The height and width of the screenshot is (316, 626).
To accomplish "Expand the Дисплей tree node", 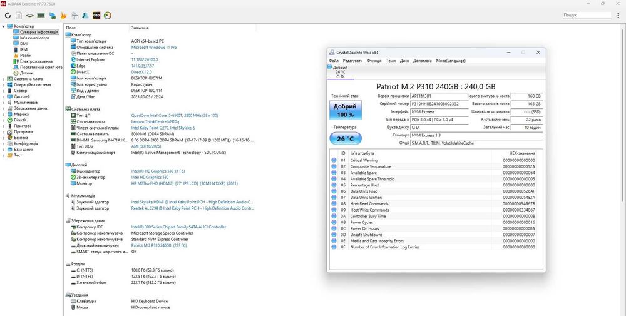I will coord(3,96).
